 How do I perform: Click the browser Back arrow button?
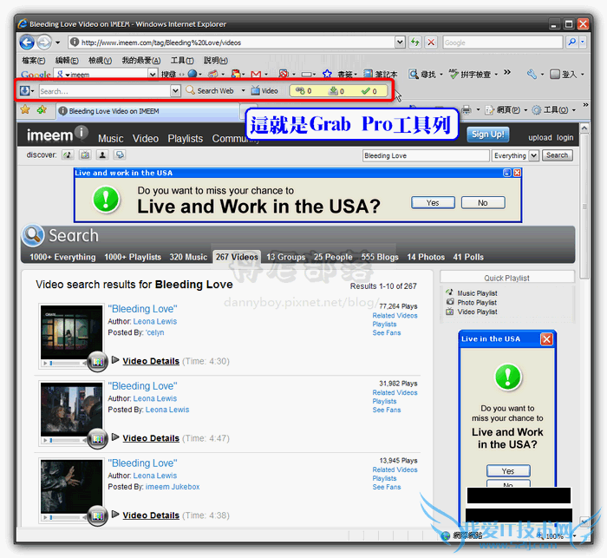click(27, 43)
